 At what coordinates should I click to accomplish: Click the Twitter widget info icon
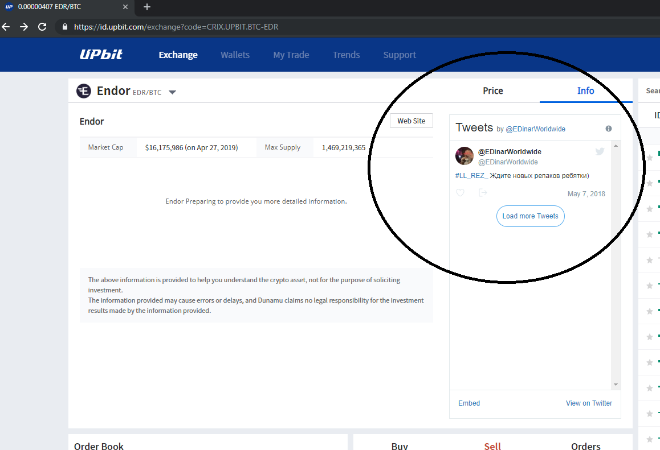[x=609, y=129]
